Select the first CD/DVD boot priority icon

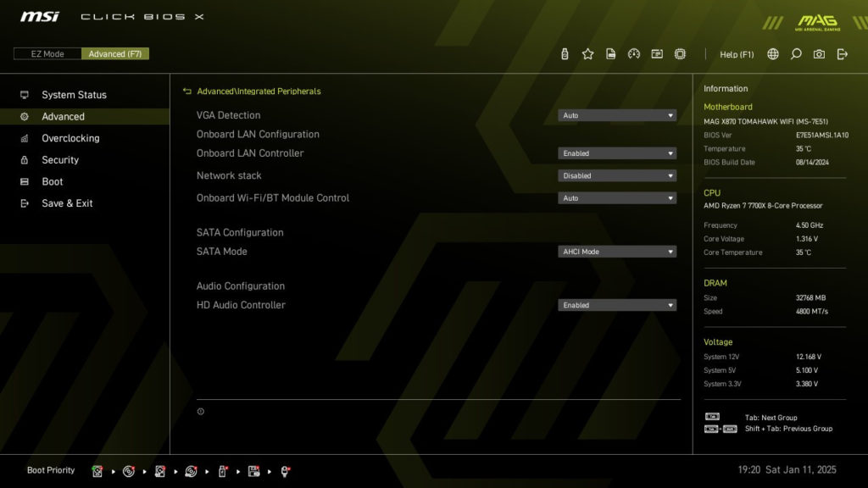(x=129, y=471)
